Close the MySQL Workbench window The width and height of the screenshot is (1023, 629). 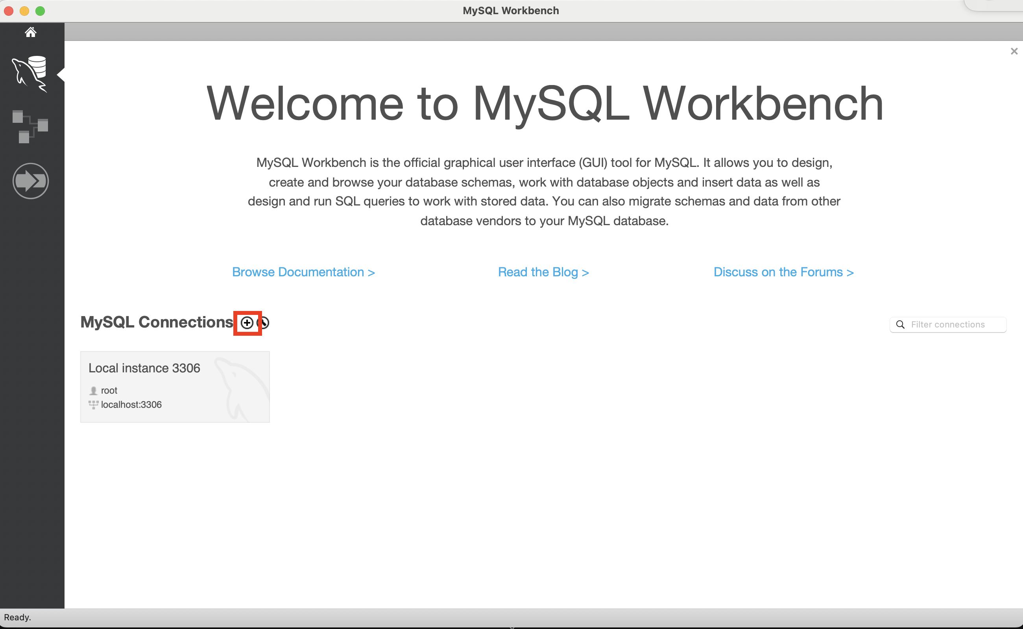[x=9, y=11]
